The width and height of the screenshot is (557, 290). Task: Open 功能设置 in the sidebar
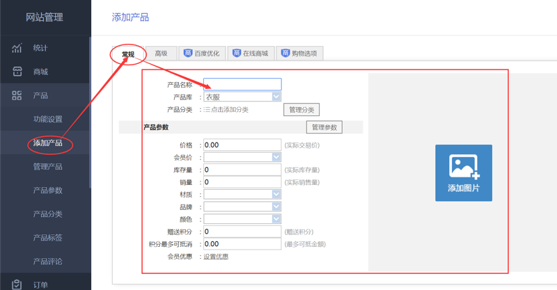pyautogui.click(x=47, y=119)
